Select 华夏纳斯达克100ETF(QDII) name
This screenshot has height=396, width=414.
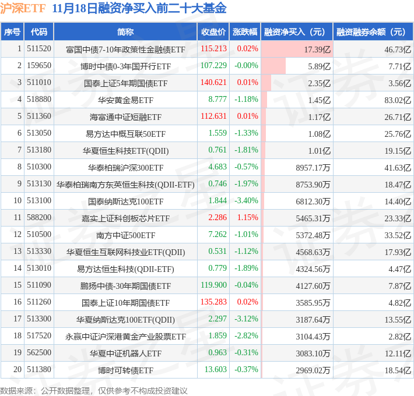125,320
